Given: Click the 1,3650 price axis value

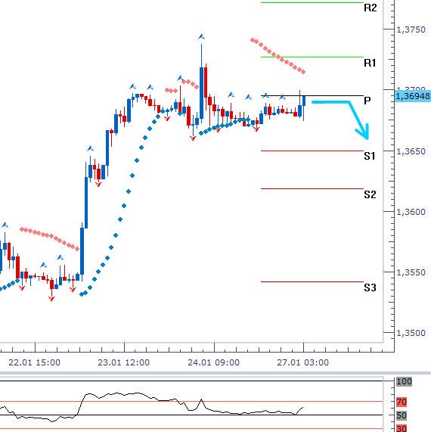Looking at the screenshot, I should coord(411,151).
